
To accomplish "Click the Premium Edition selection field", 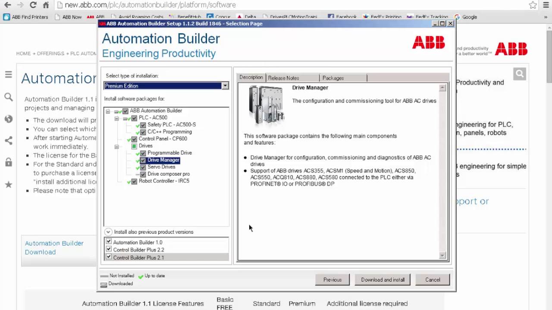I will click(163, 86).
